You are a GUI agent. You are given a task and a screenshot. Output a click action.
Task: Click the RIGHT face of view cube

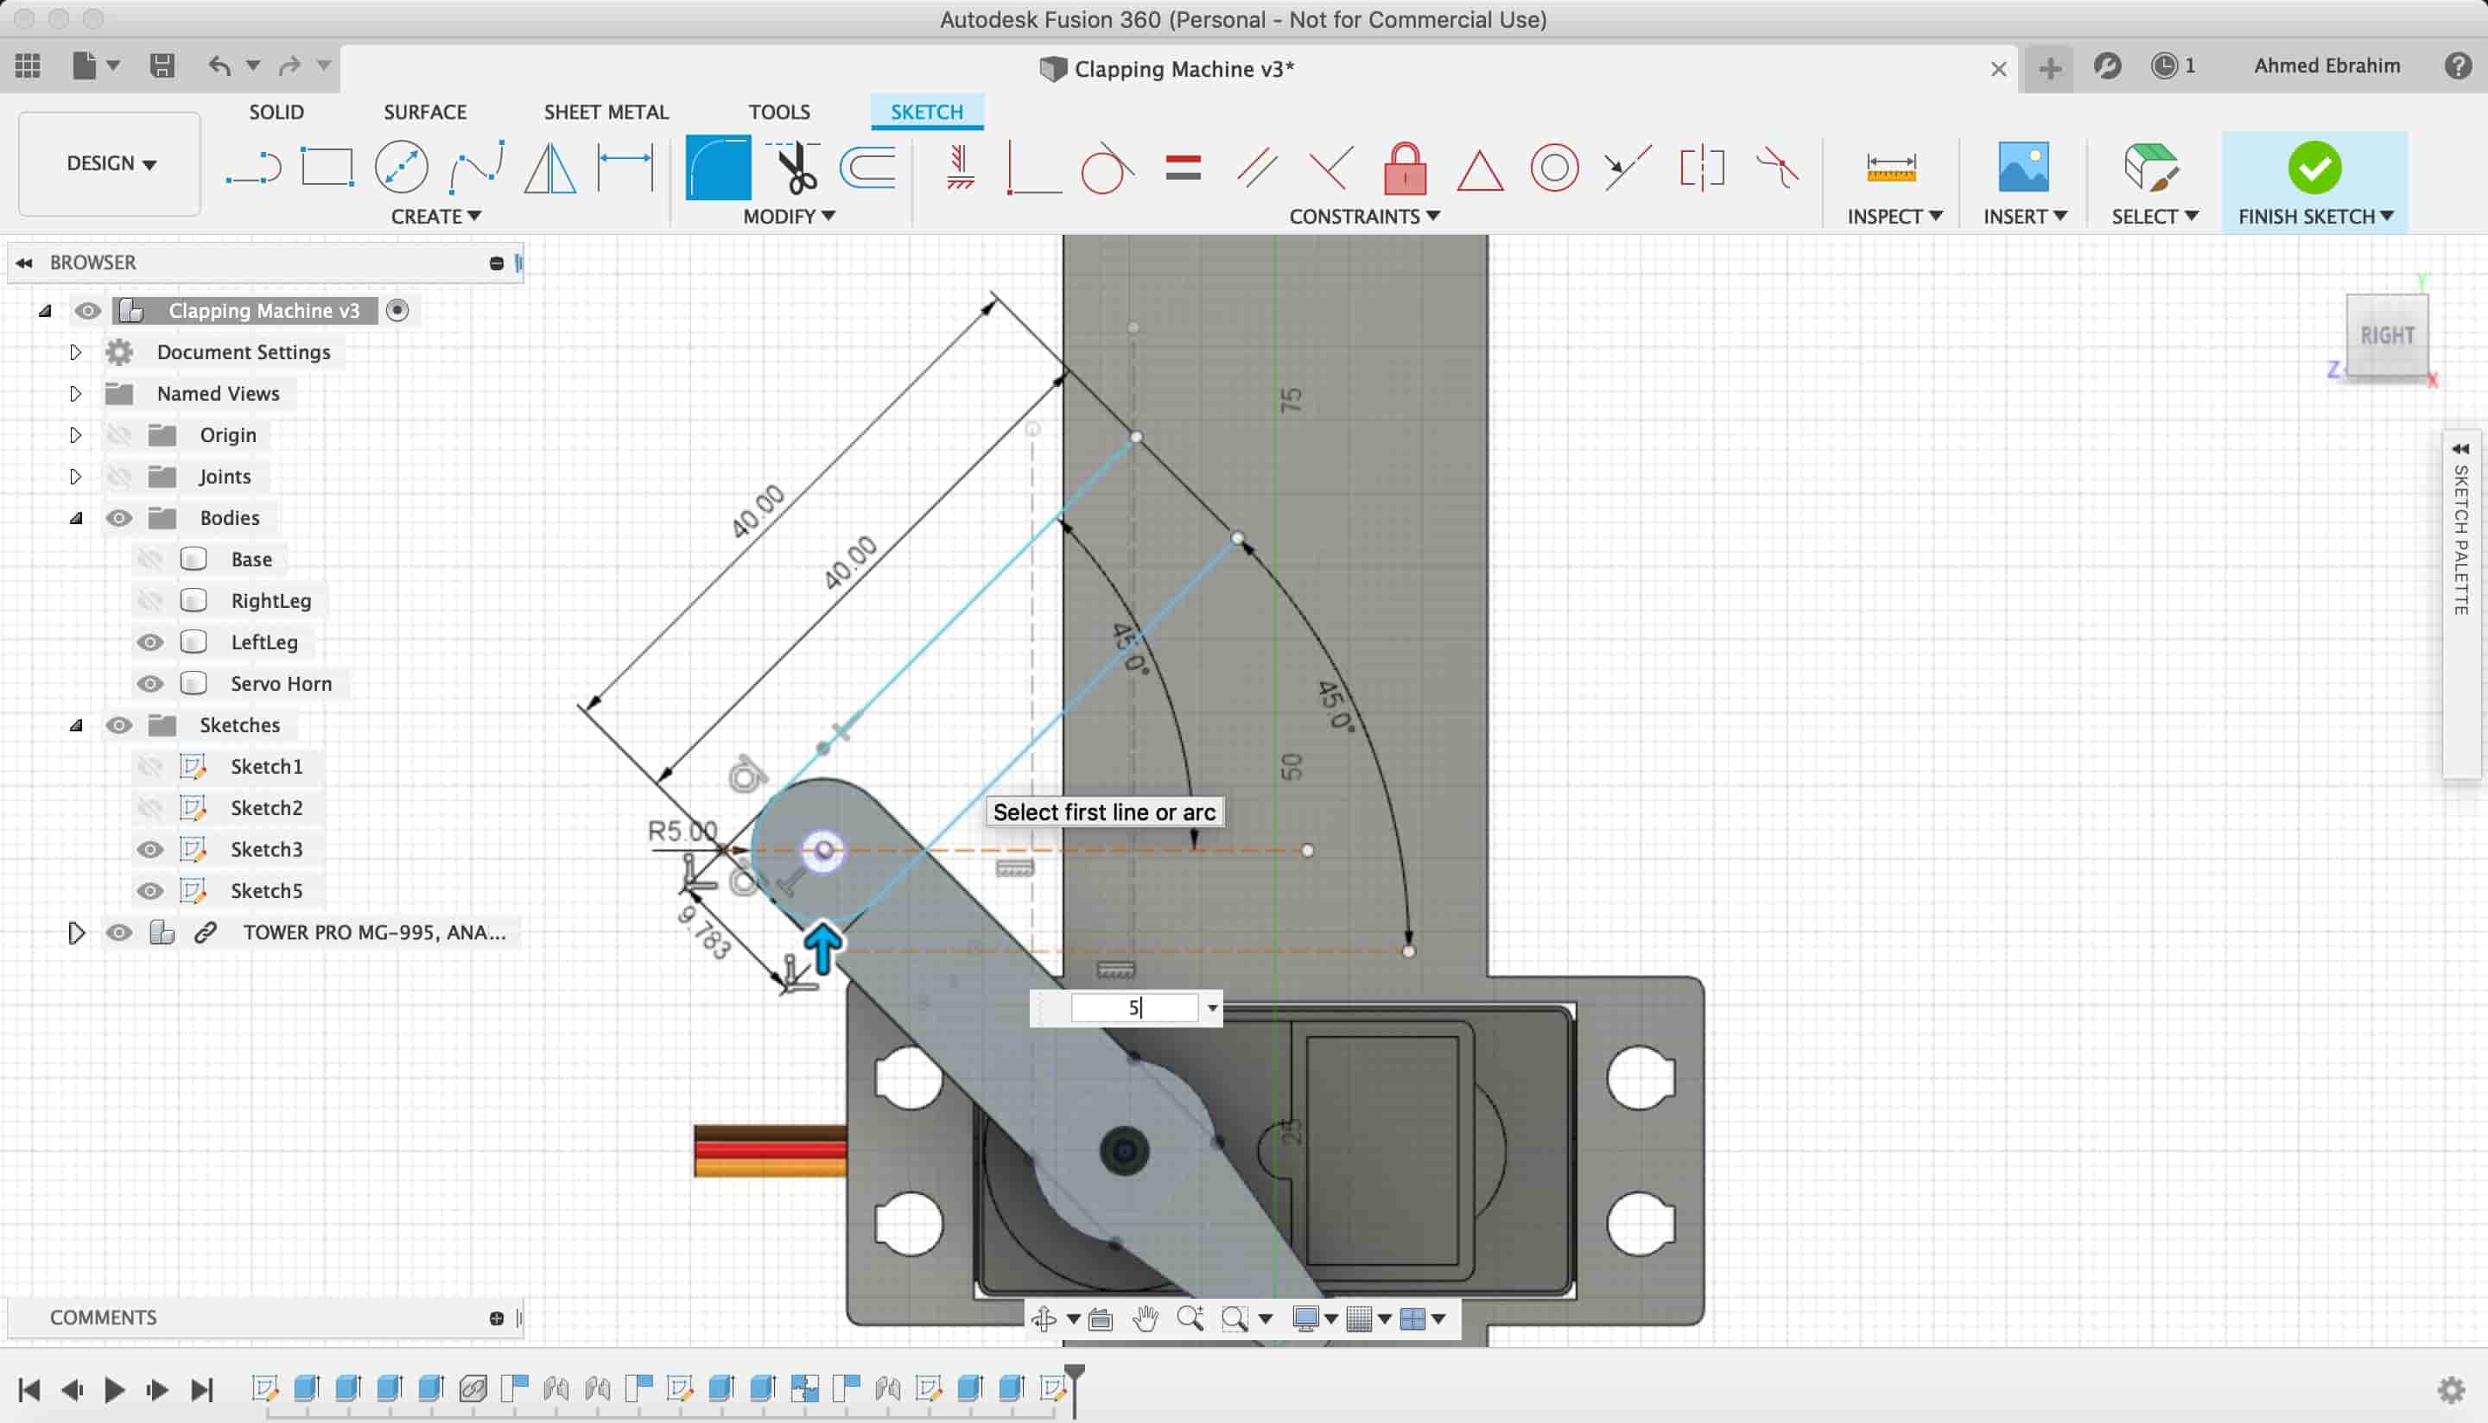pos(2386,335)
